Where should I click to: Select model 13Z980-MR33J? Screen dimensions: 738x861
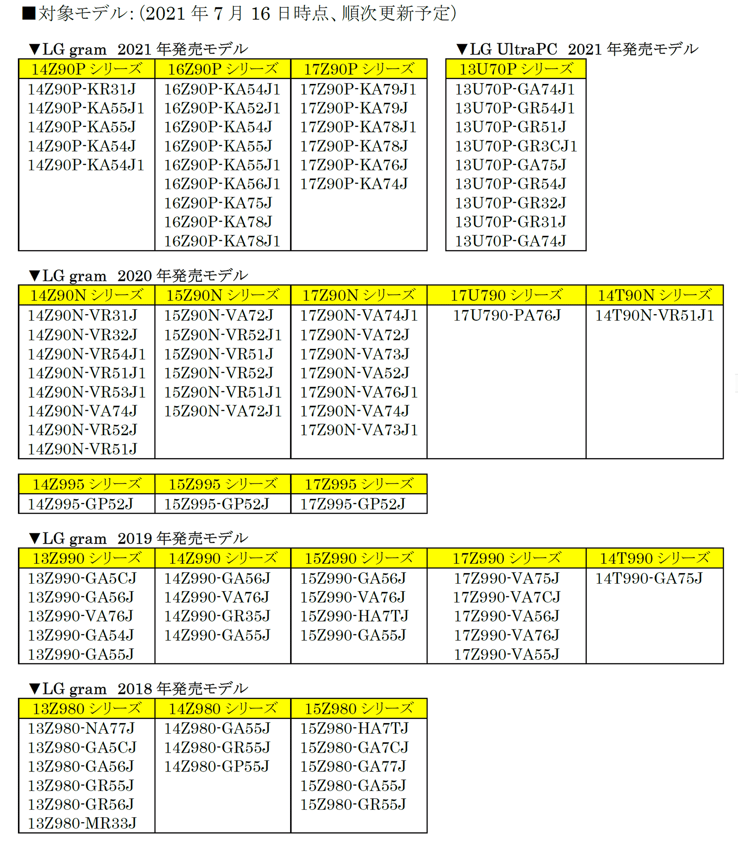[82, 824]
